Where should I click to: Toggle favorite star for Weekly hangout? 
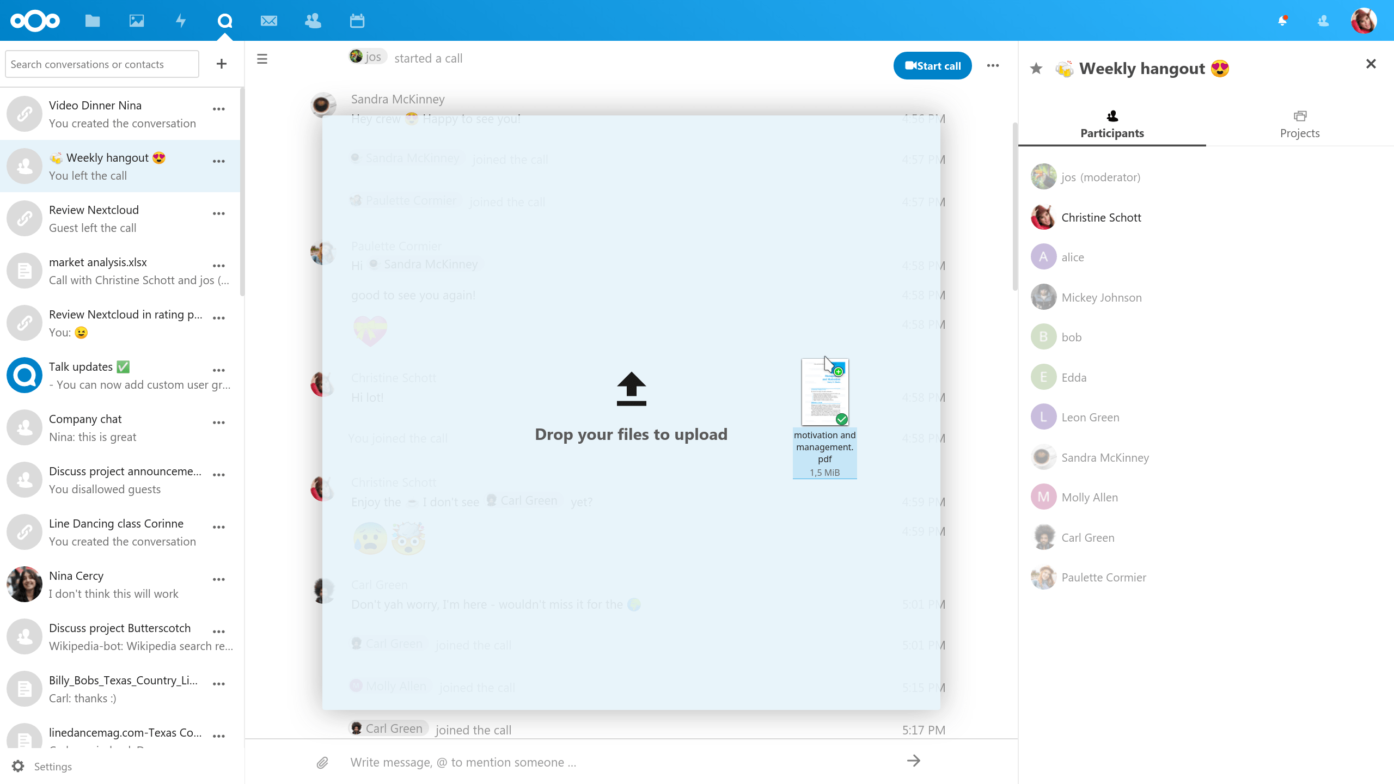(1036, 69)
